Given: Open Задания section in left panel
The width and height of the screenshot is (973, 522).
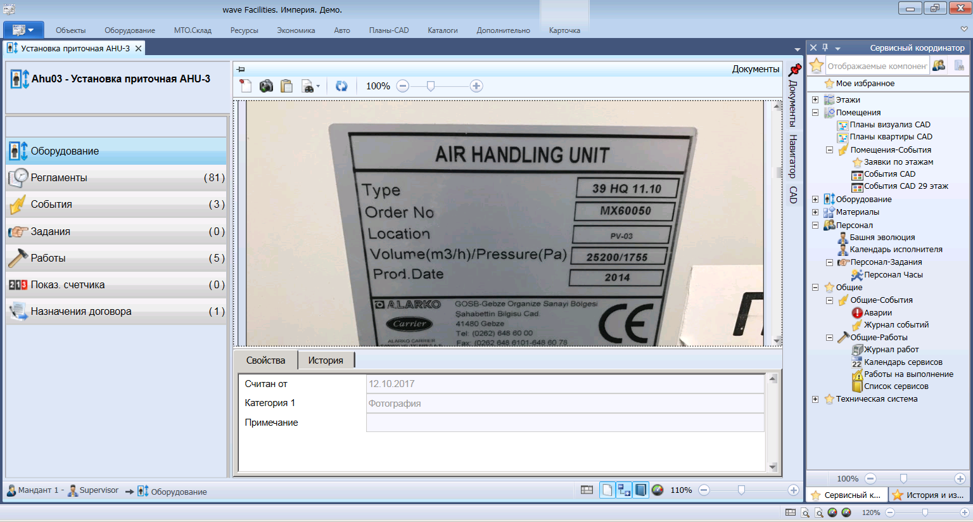Looking at the screenshot, I should [117, 231].
